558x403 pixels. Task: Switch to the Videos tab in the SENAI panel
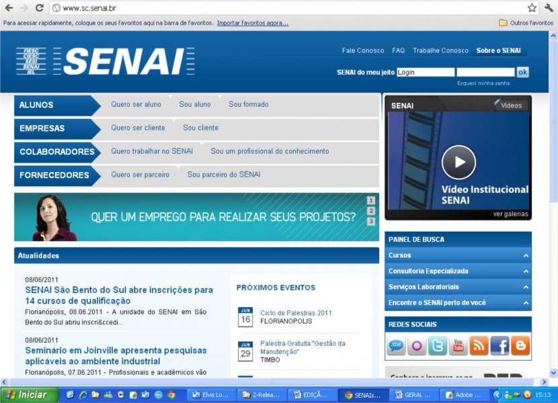pyautogui.click(x=511, y=105)
